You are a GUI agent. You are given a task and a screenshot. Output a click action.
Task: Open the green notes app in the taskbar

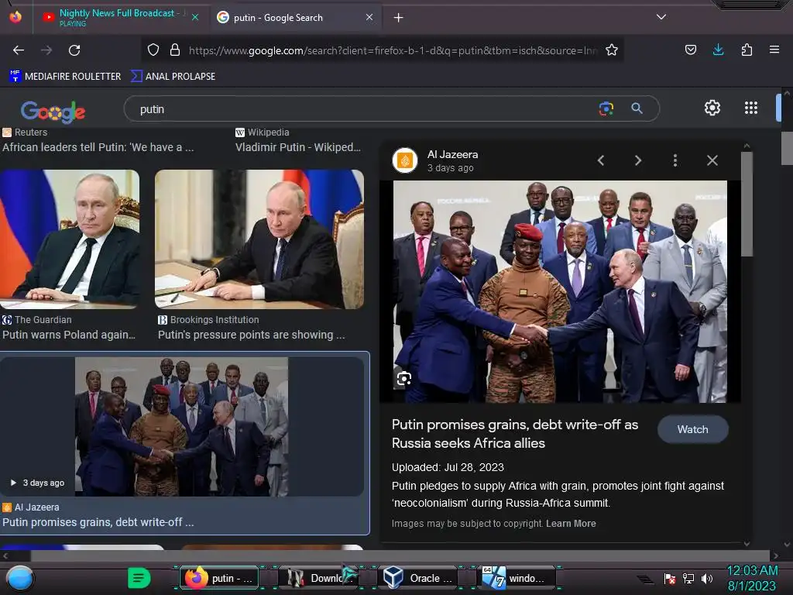pos(139,577)
